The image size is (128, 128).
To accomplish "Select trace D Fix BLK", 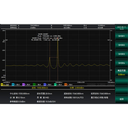I will pos(37,84).
